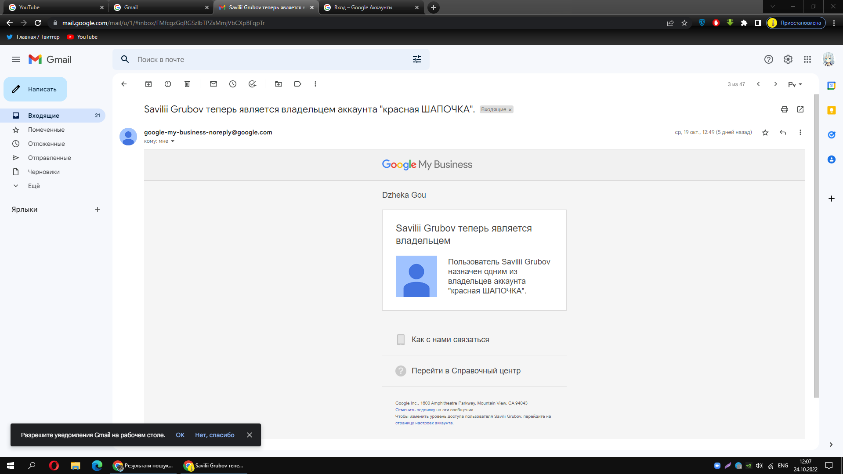The height and width of the screenshot is (474, 843).
Task: Open Gmail support help icon
Action: (769, 59)
